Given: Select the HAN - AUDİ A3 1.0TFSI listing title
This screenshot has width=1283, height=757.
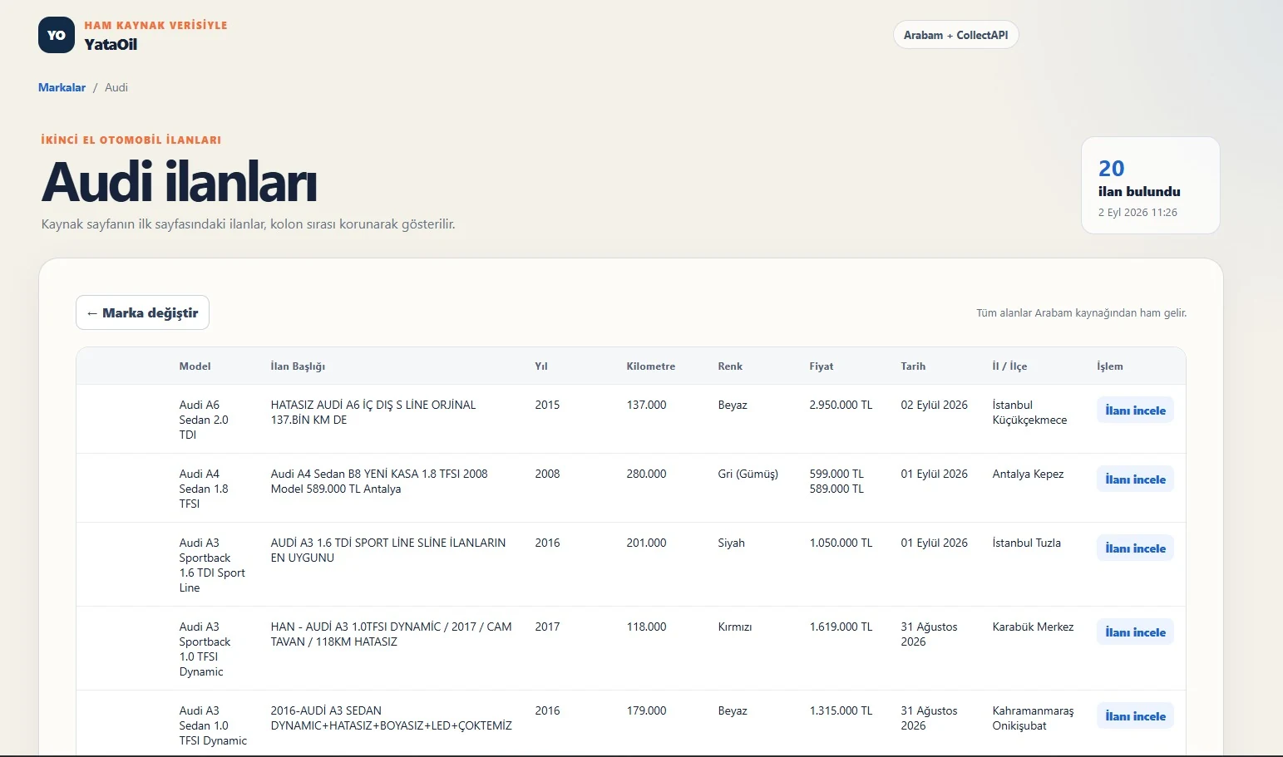Looking at the screenshot, I should (x=391, y=634).
